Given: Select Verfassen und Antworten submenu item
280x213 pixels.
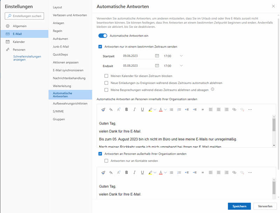Looking at the screenshot, I should (x=70, y=15).
